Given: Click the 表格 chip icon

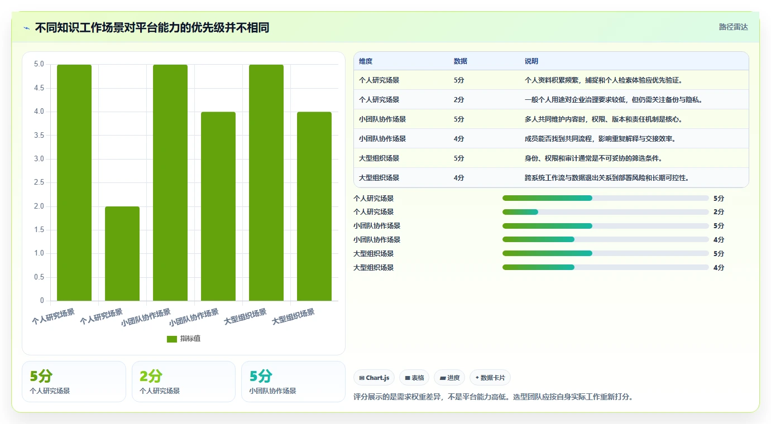Looking at the screenshot, I should point(408,378).
